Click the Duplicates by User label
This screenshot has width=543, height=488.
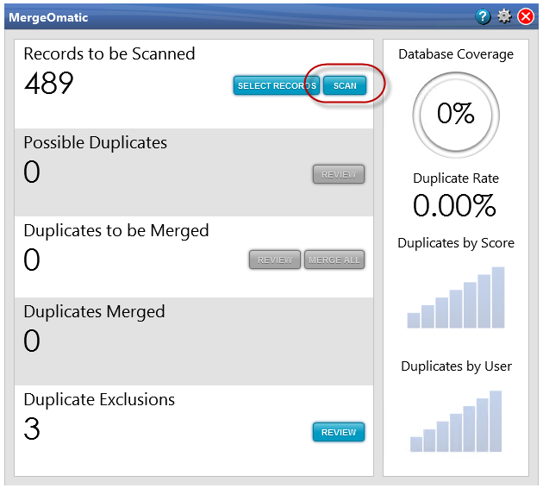click(456, 366)
